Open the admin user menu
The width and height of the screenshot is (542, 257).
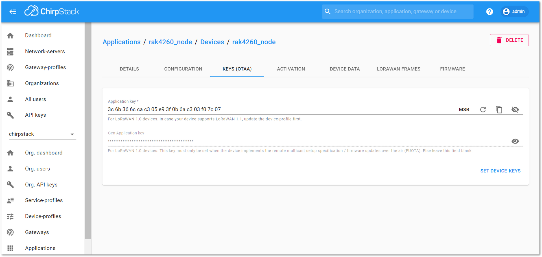tap(514, 12)
